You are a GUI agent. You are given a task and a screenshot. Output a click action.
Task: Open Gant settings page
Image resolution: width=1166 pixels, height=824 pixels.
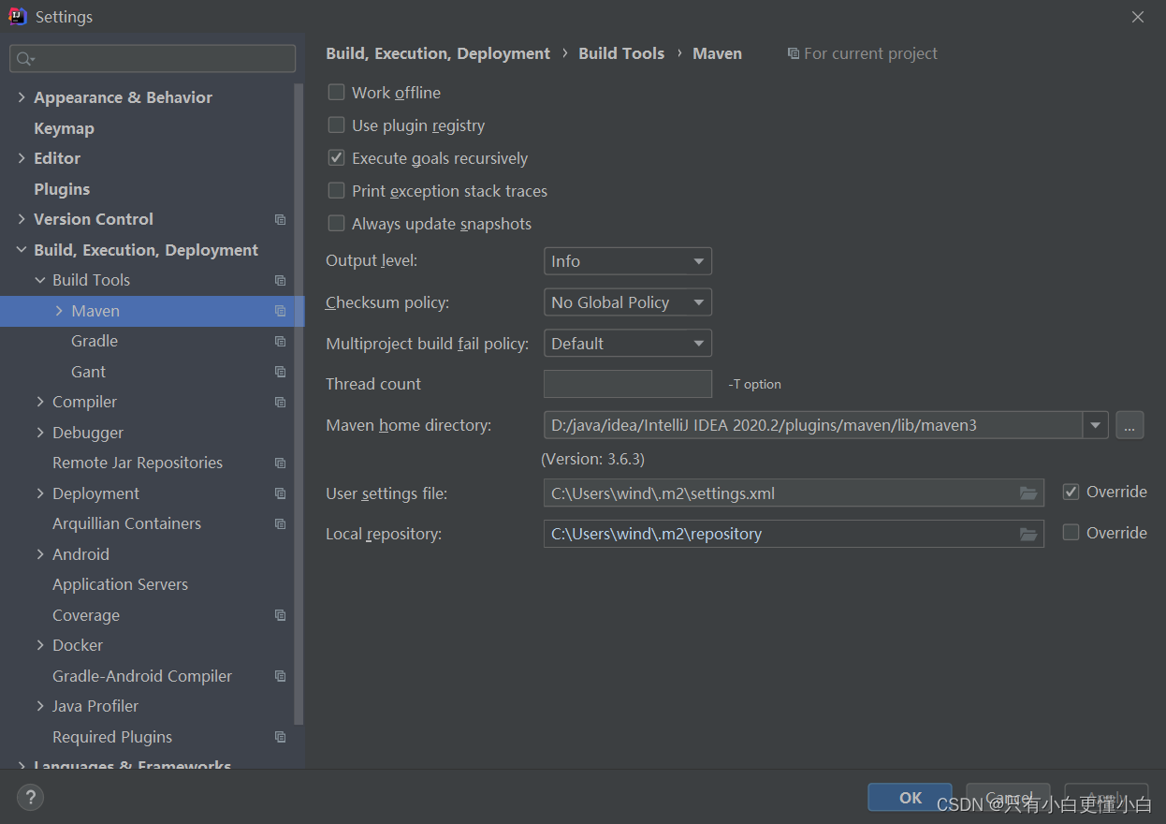(x=88, y=372)
